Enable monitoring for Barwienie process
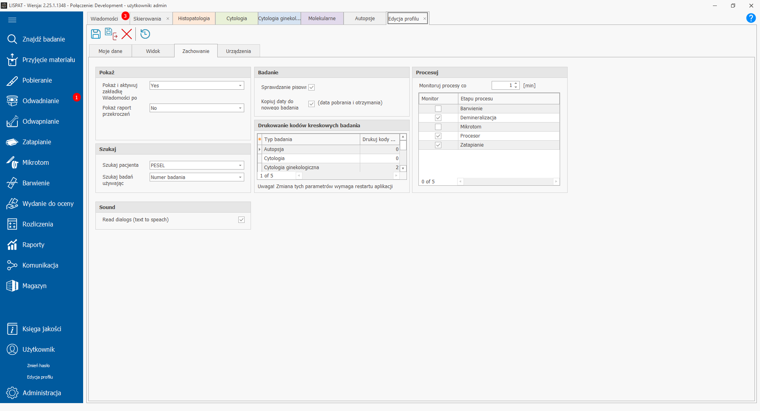The width and height of the screenshot is (760, 411). [x=438, y=109]
